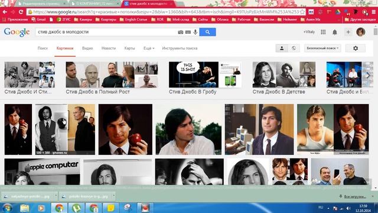The width and height of the screenshot is (378, 213).
Task: Open search settings gear
Action: tap(356, 49)
